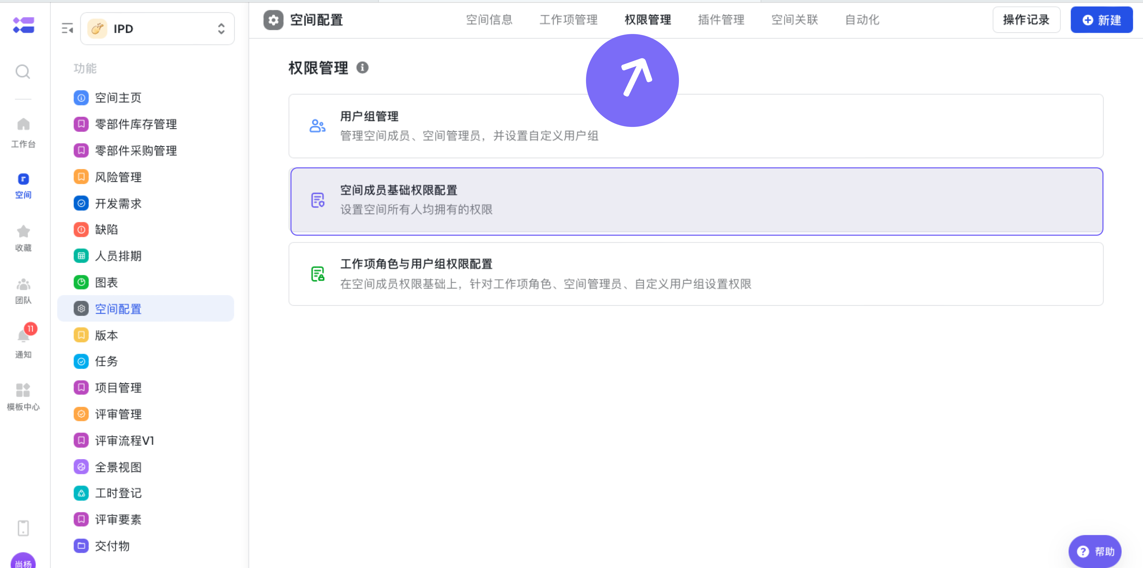
Task: Click the 全景视图 icon
Action: pyautogui.click(x=81, y=467)
